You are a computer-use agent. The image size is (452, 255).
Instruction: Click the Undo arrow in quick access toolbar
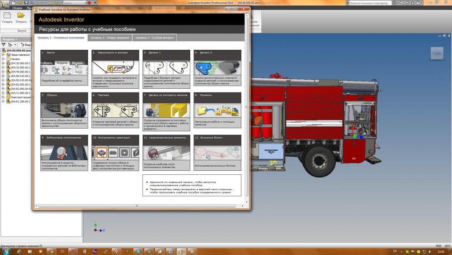pos(32,3)
